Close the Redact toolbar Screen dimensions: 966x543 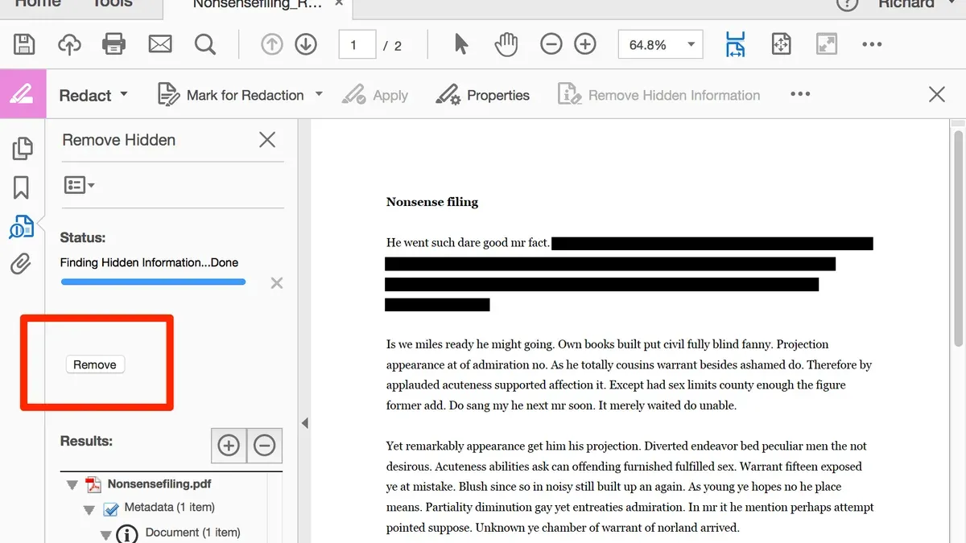tap(937, 95)
